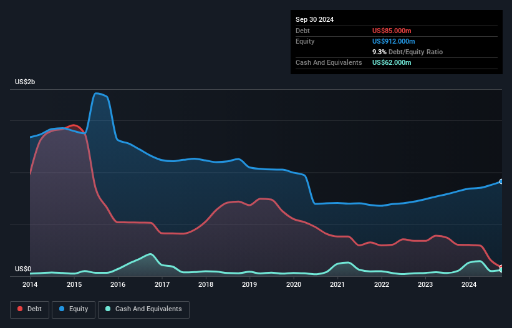512x328 pixels.
Task: Click the US$85.000m debt value
Action: 392,31
